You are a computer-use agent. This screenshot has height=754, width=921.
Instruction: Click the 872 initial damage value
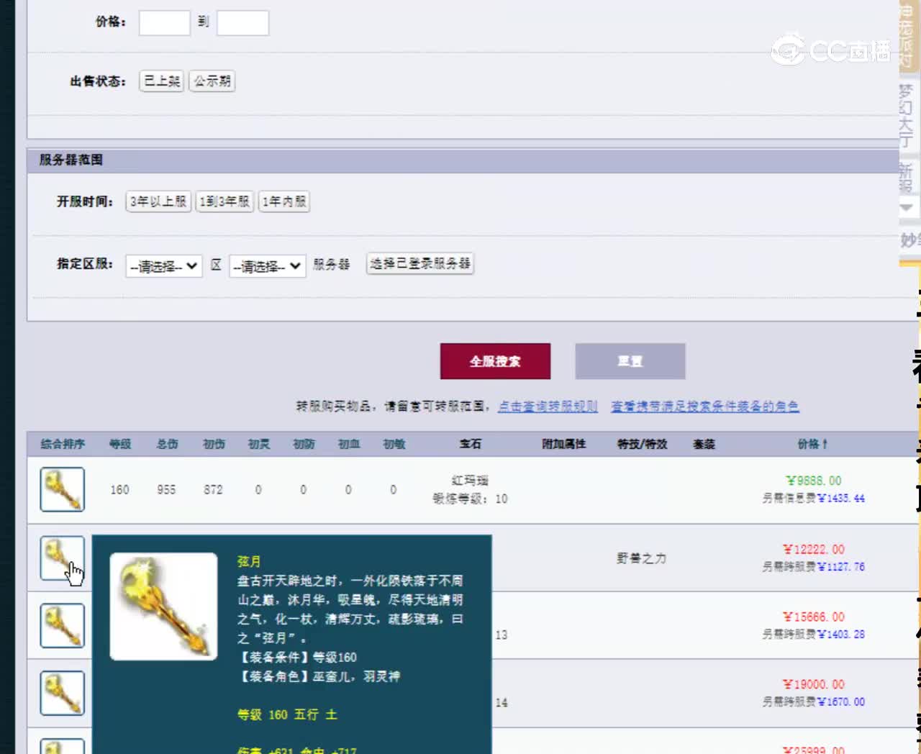pos(213,489)
